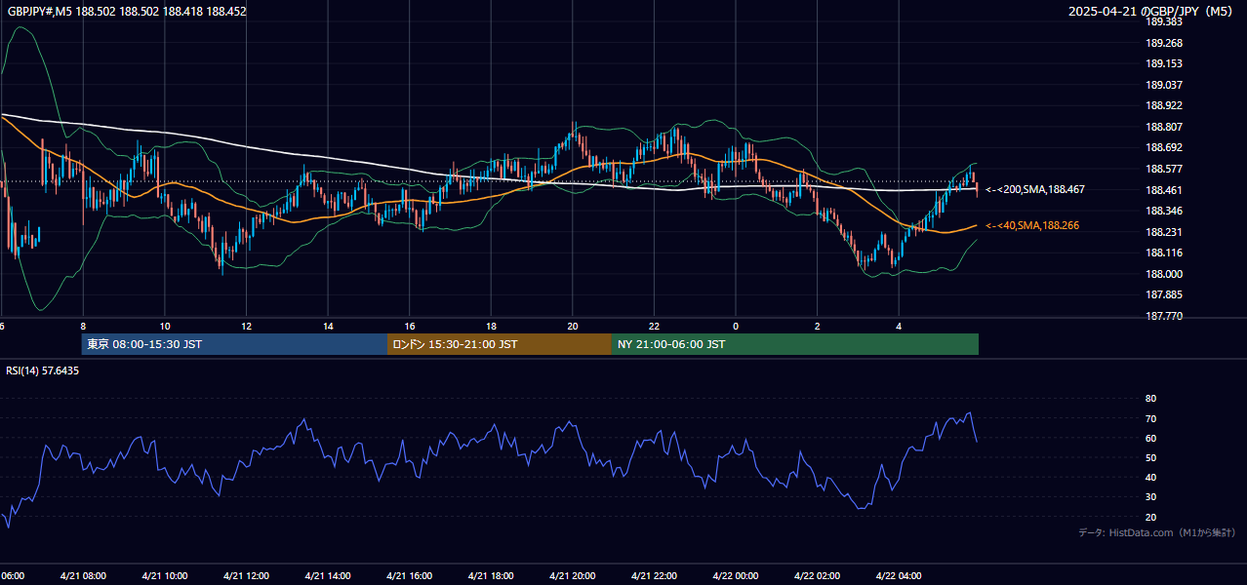1247x585 pixels.
Task: Click the 4/21 08:00 bottom time label
Action: click(83, 576)
